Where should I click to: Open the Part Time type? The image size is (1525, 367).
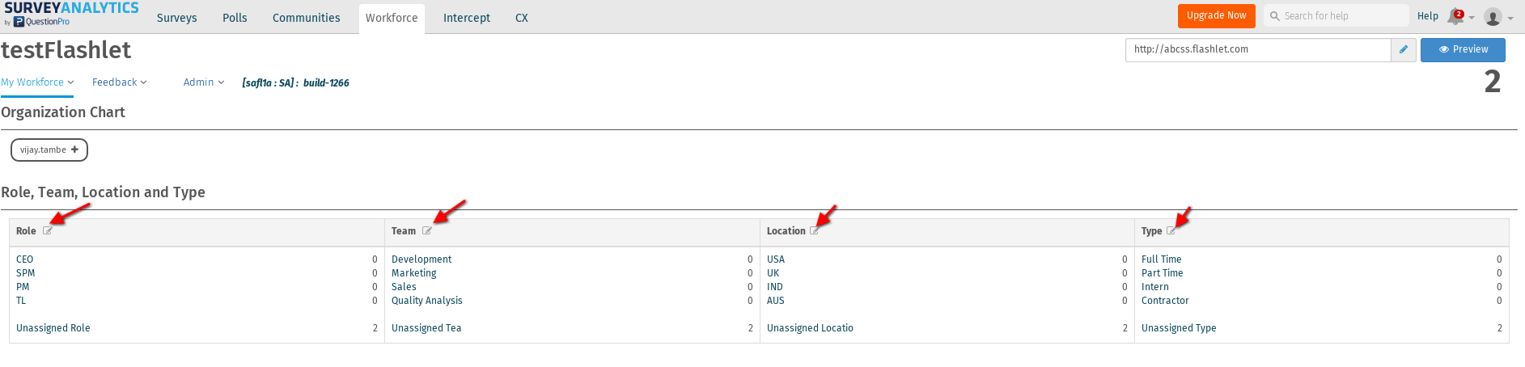click(x=1163, y=273)
